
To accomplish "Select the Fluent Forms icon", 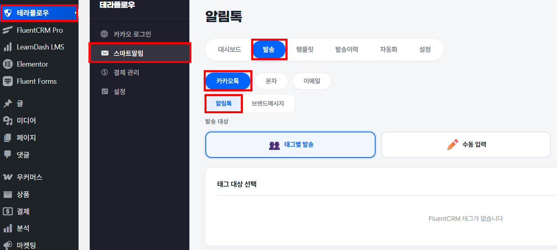I will (7, 81).
